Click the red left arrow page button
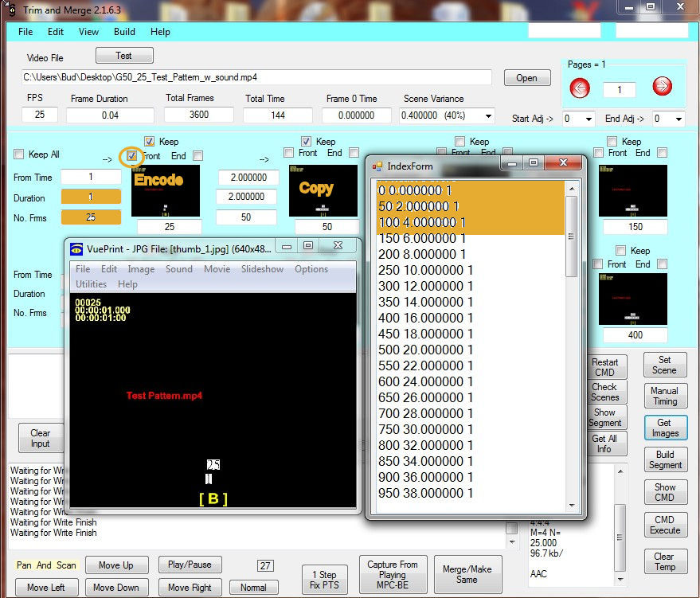This screenshot has height=598, width=700. 580,88
